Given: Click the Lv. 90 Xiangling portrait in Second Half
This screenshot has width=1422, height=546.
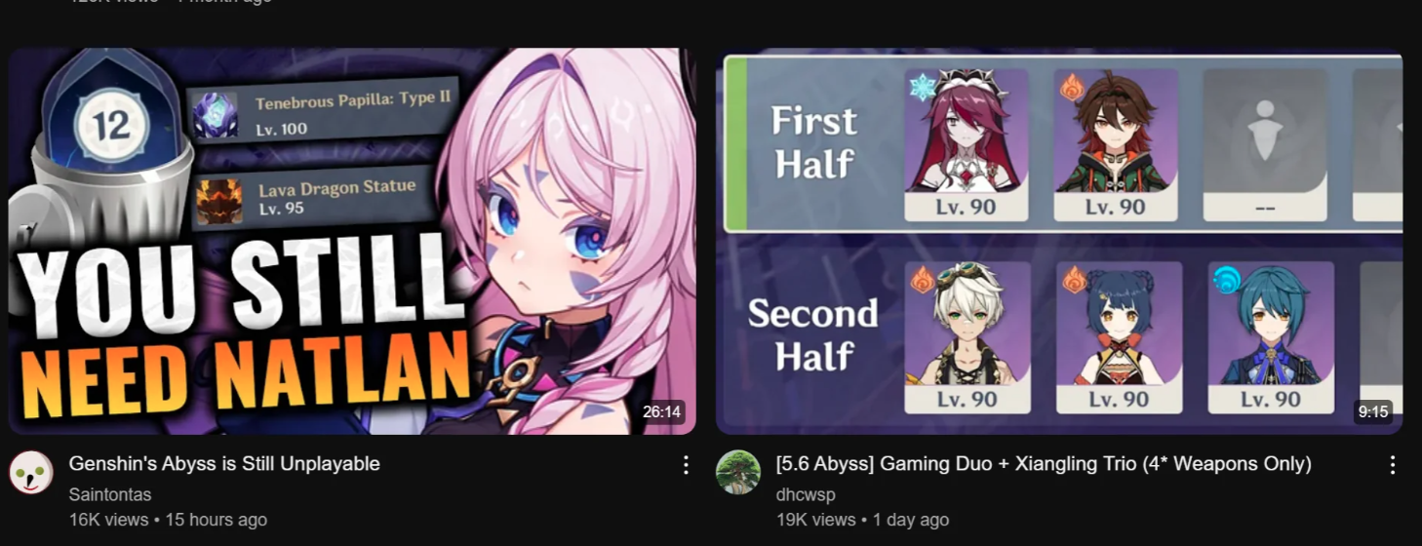Looking at the screenshot, I should coord(1119,337).
